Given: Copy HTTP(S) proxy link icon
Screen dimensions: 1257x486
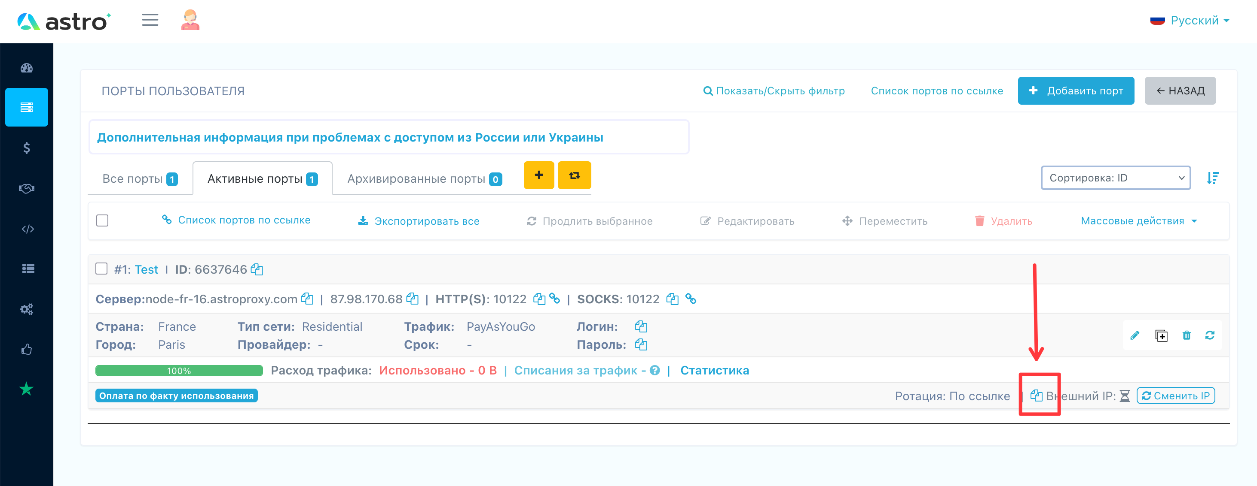Looking at the screenshot, I should [554, 298].
